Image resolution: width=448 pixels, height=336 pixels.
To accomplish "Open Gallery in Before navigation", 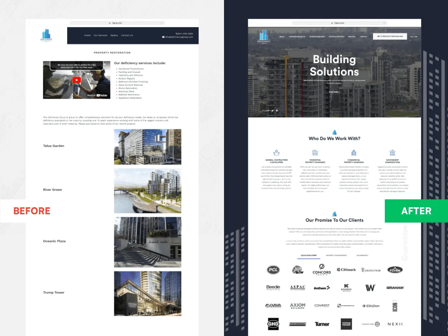I will tap(114, 35).
